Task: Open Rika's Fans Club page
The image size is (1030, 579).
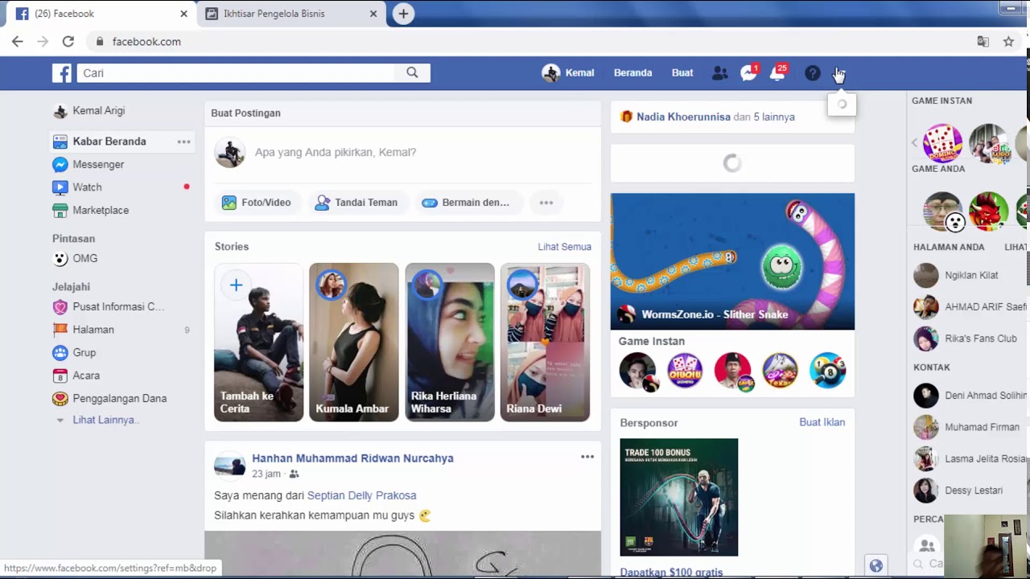Action: (966, 339)
